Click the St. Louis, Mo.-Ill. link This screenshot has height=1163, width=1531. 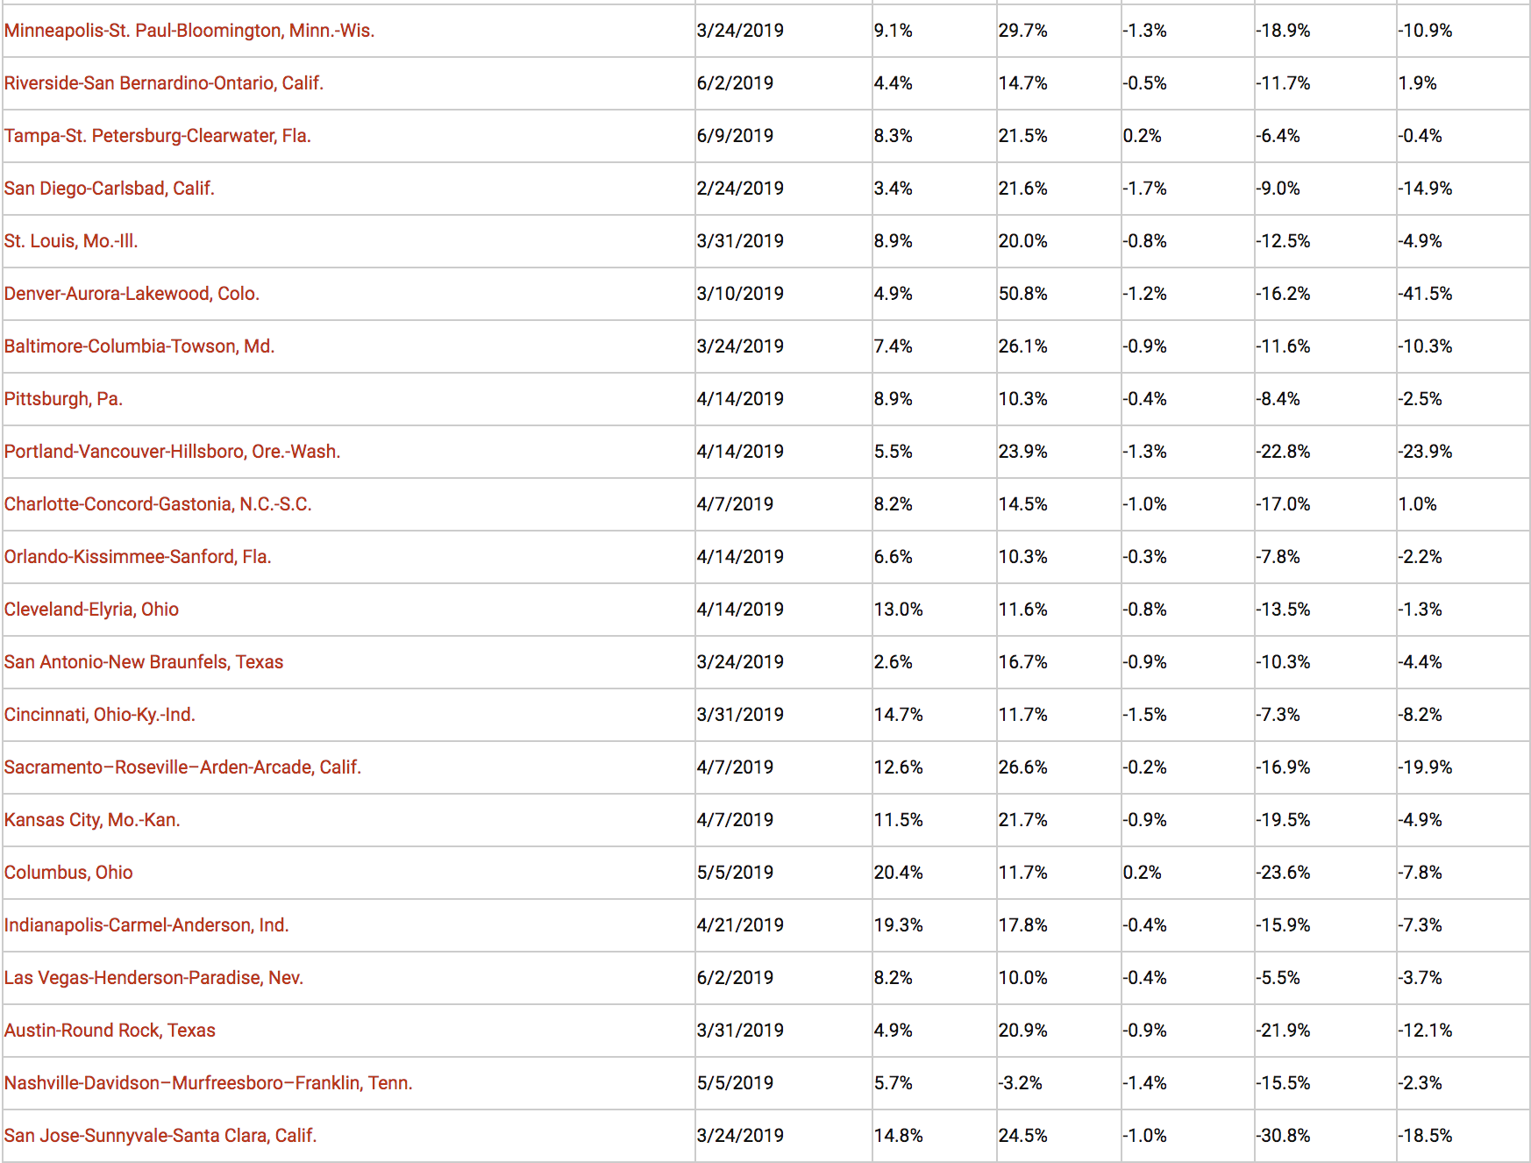click(x=71, y=241)
